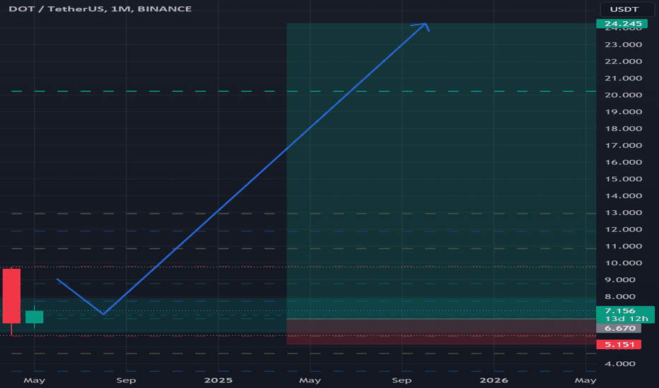Select the 7.156 current price label
The width and height of the screenshot is (659, 388).
click(619, 311)
